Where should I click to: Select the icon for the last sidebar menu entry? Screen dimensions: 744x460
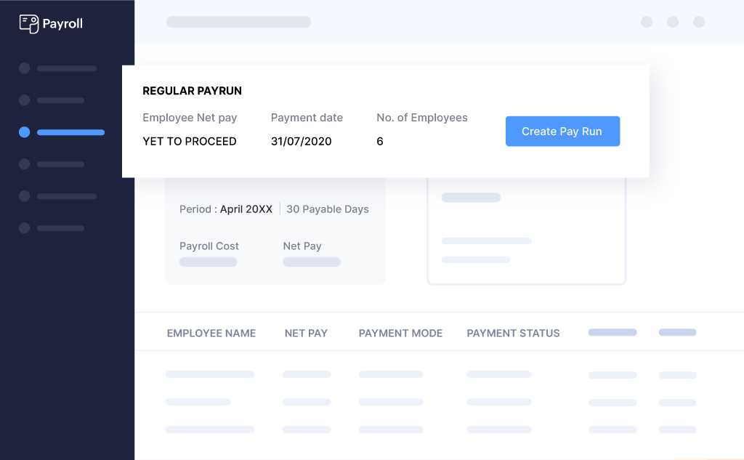(x=24, y=227)
